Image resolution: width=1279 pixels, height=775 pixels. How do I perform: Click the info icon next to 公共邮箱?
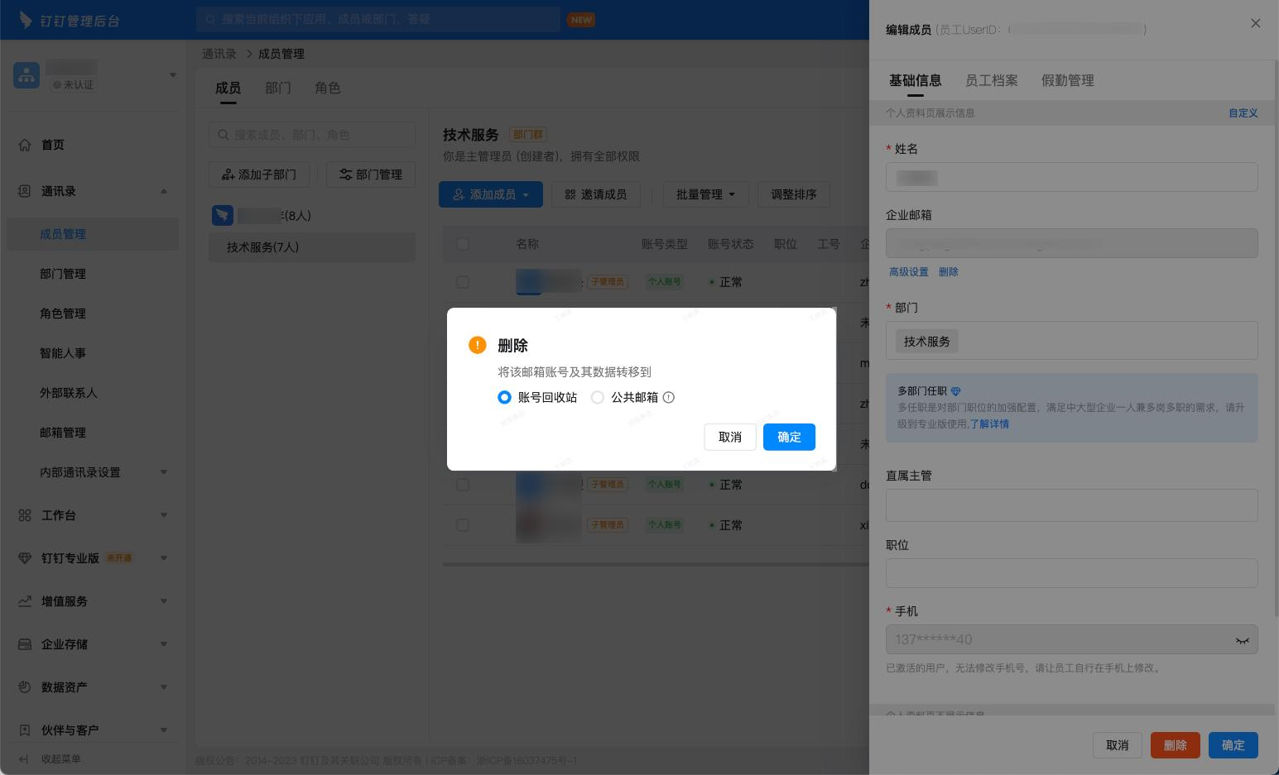[x=669, y=397]
